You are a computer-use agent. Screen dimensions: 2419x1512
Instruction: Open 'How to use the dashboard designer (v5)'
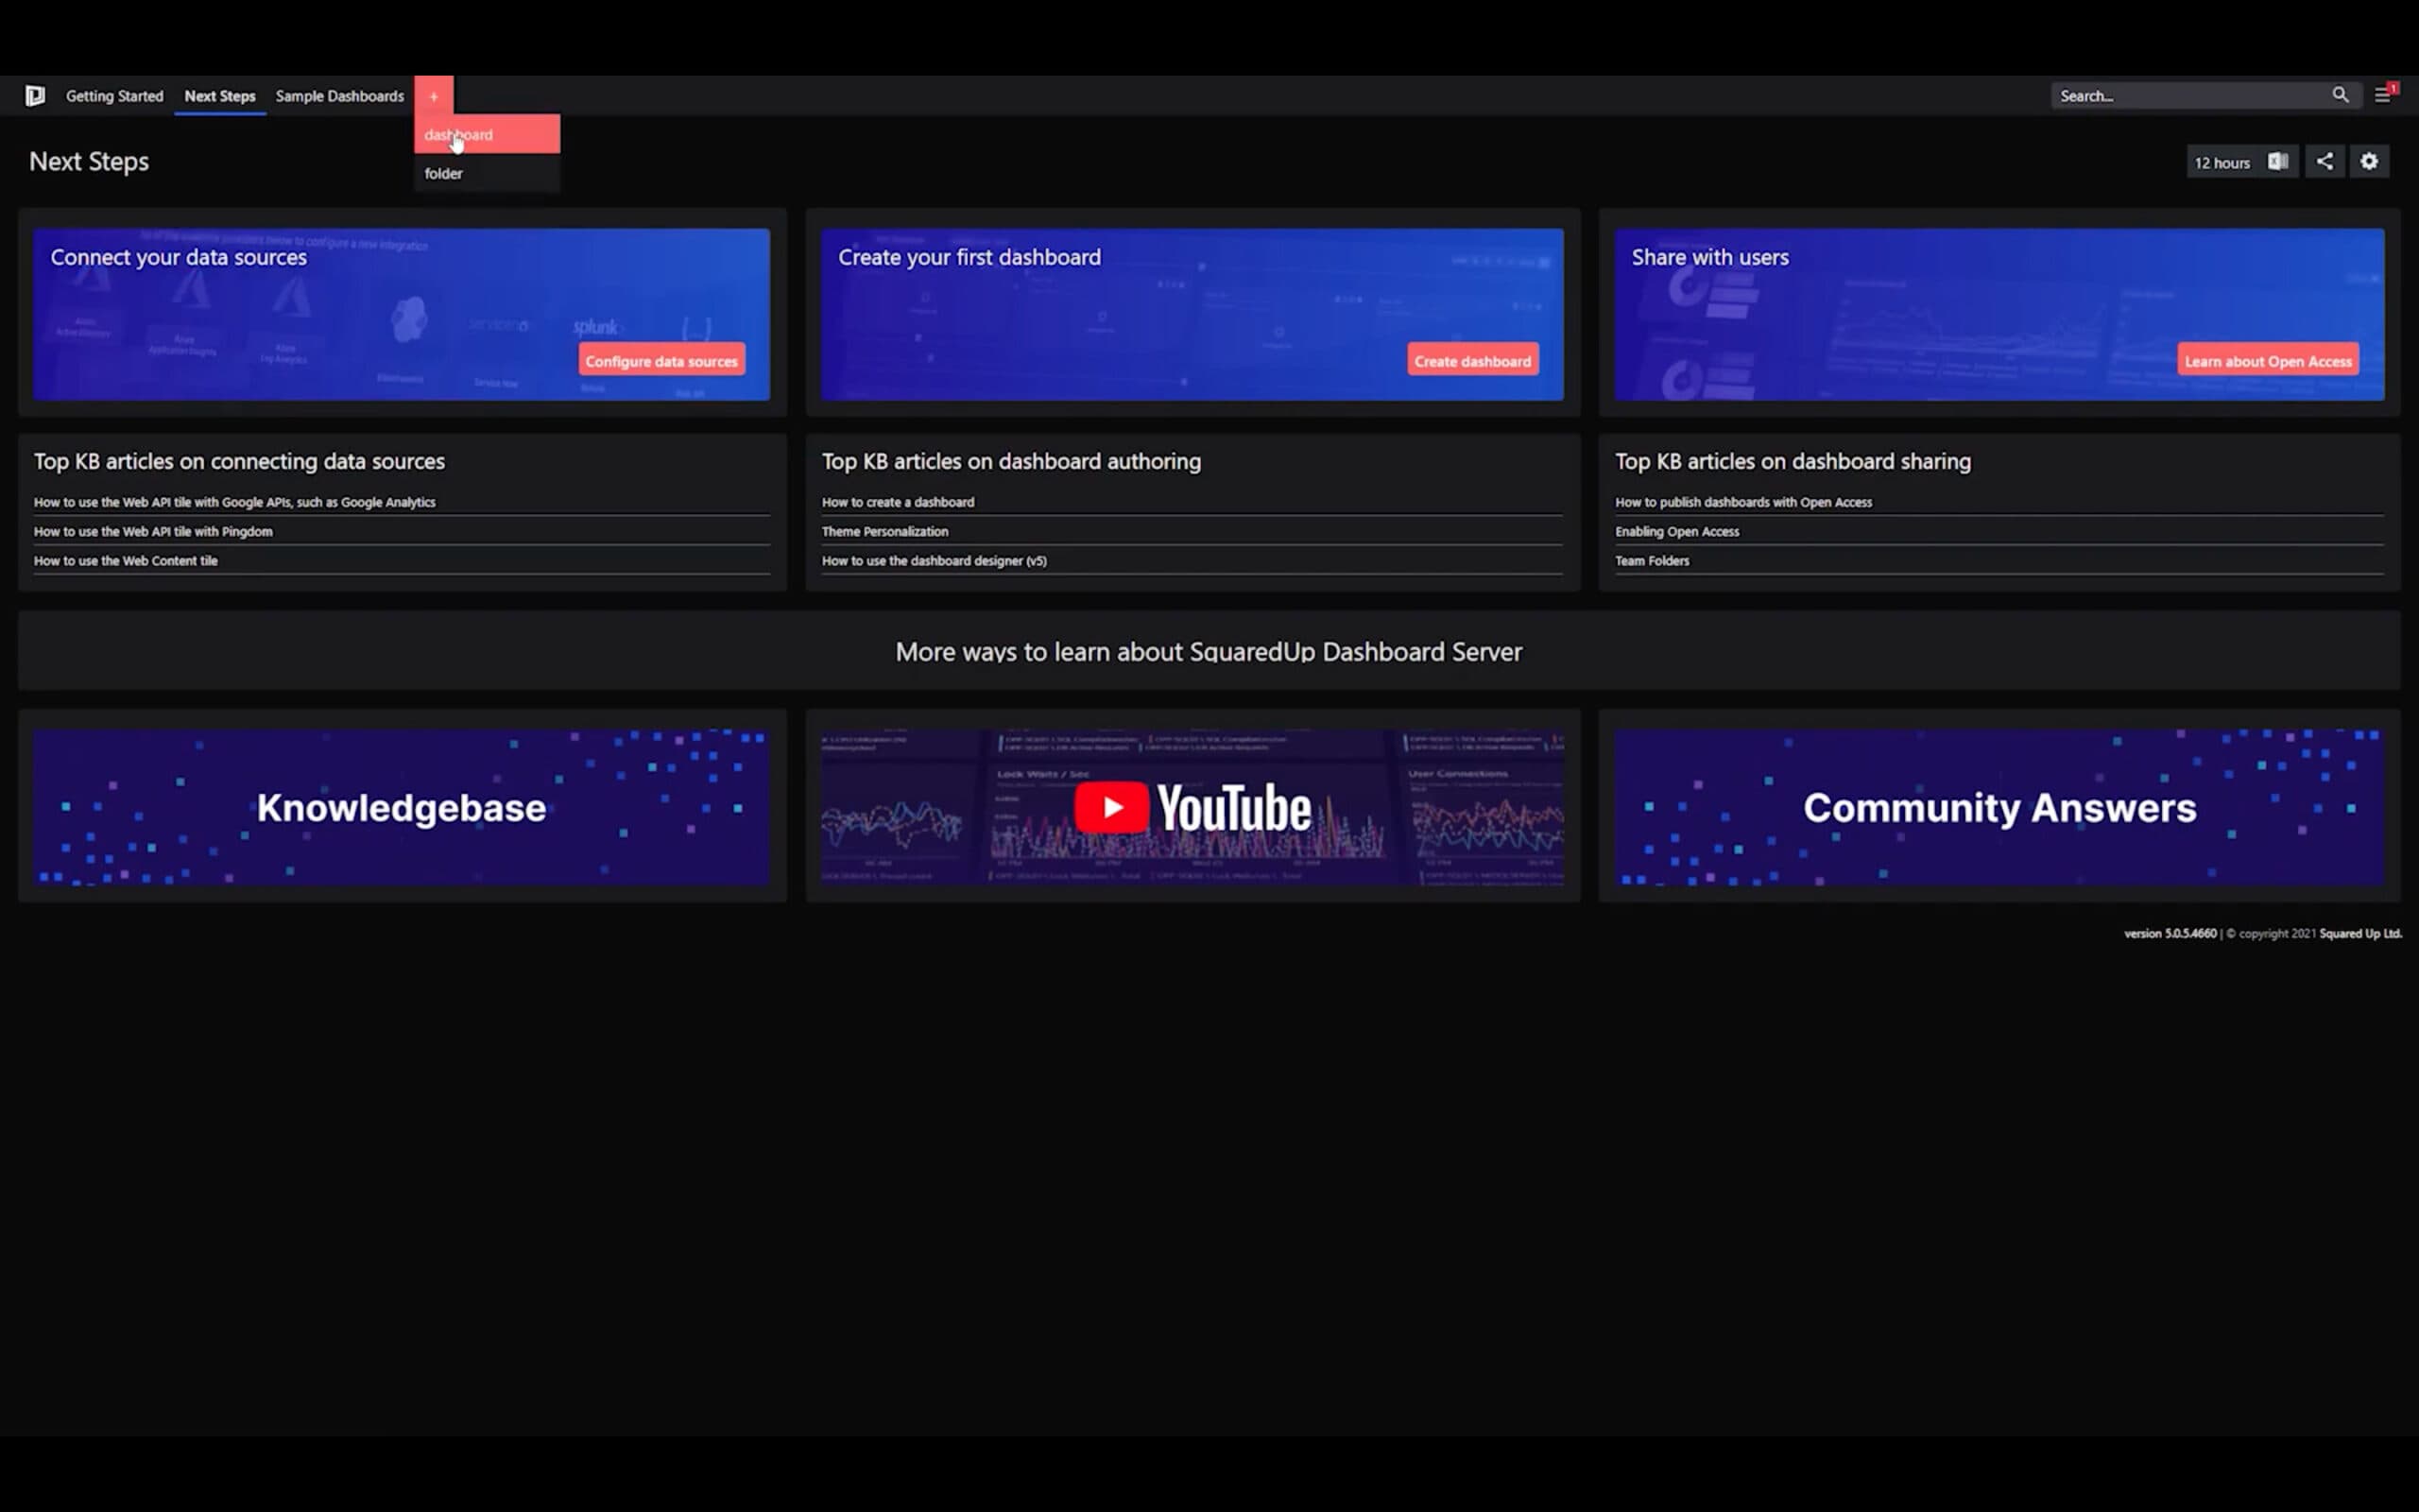click(x=935, y=560)
